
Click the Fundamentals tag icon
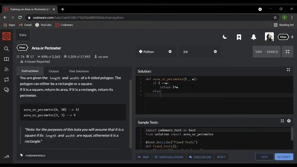[22, 155]
